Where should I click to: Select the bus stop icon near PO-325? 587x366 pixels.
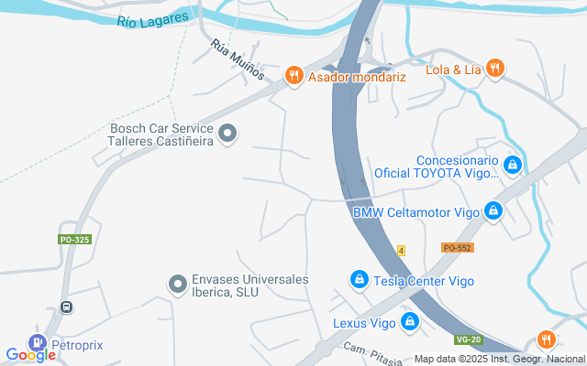tap(67, 307)
